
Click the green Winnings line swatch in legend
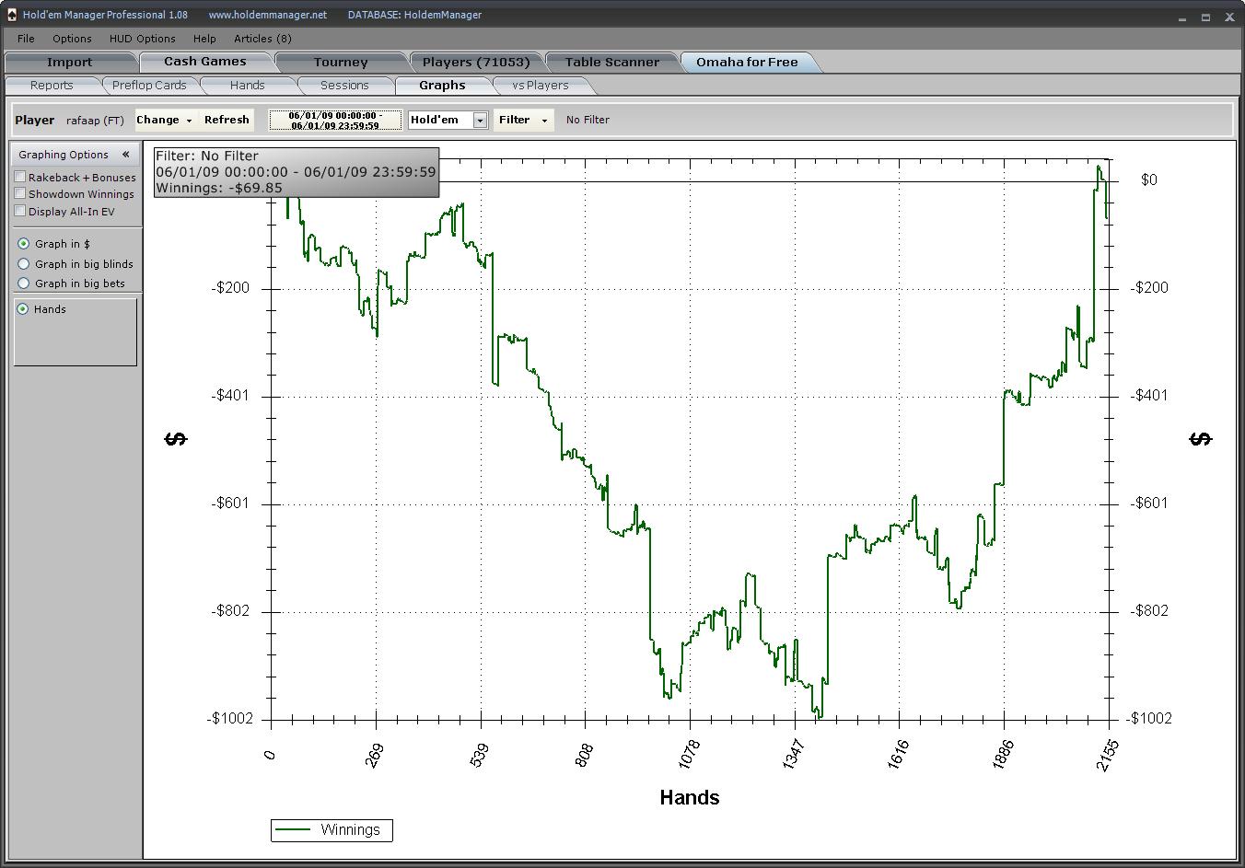pos(293,829)
